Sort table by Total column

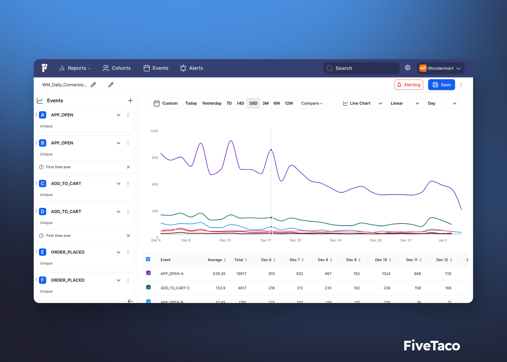coord(241,260)
